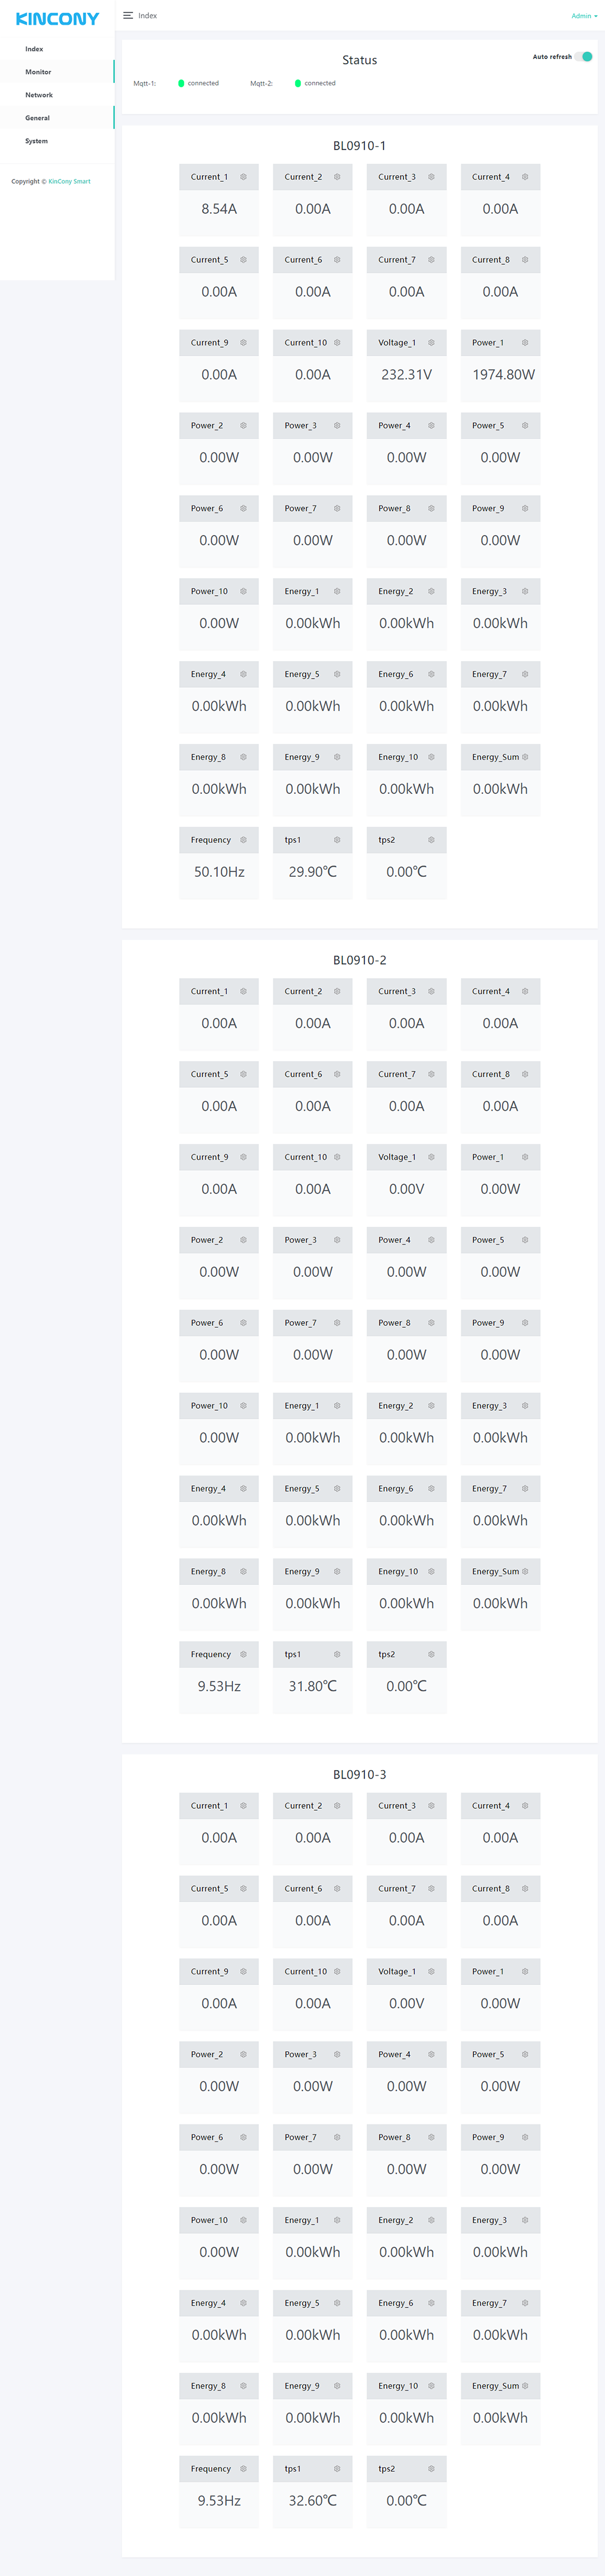Click the Frequency gear icon in BL0910-2

[243, 1654]
